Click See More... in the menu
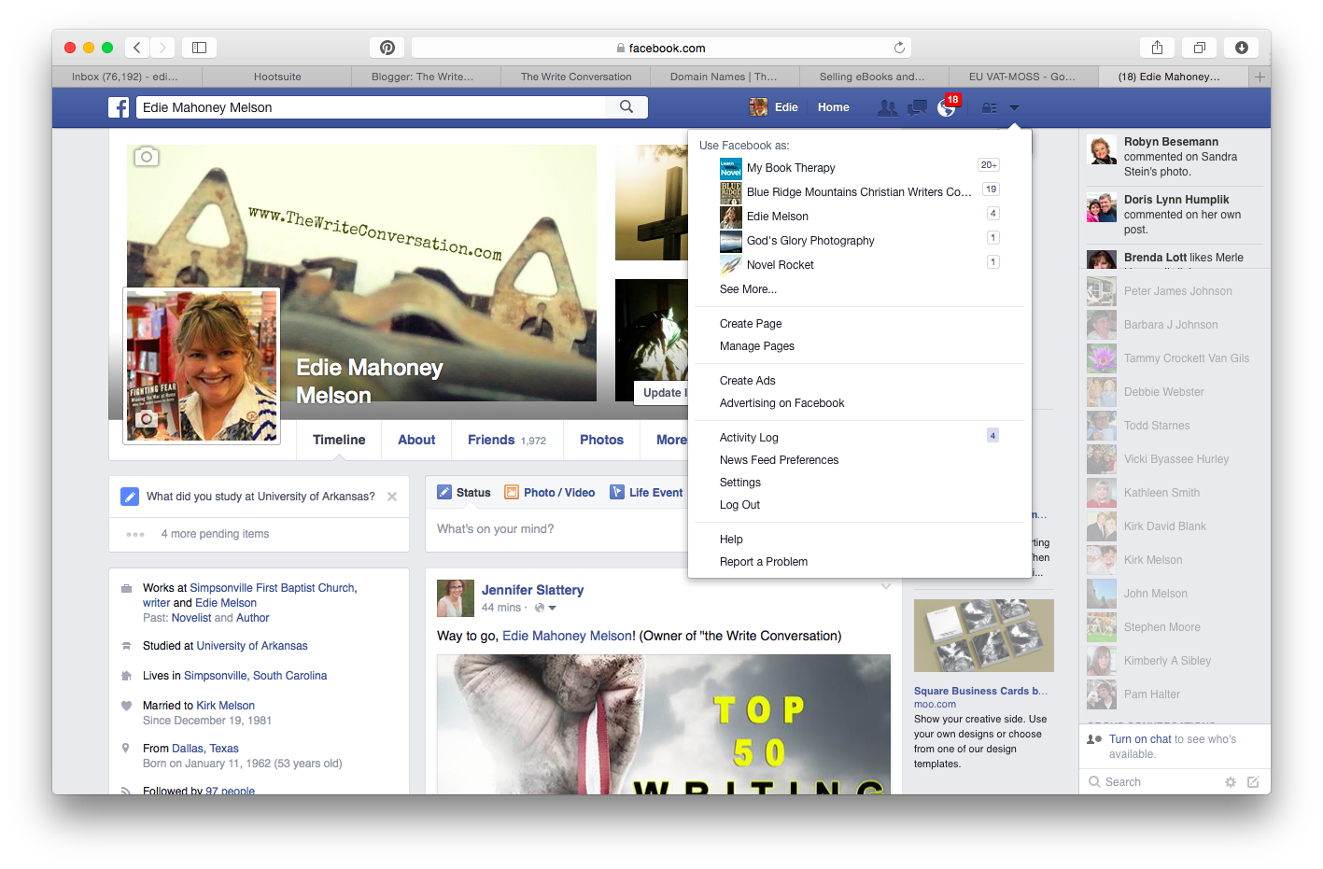Viewport: 1323px width, 869px height. 748,289
